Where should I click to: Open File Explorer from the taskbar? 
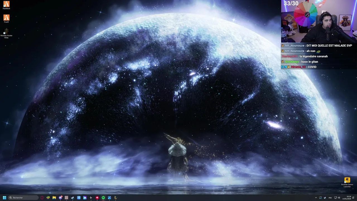54,198
